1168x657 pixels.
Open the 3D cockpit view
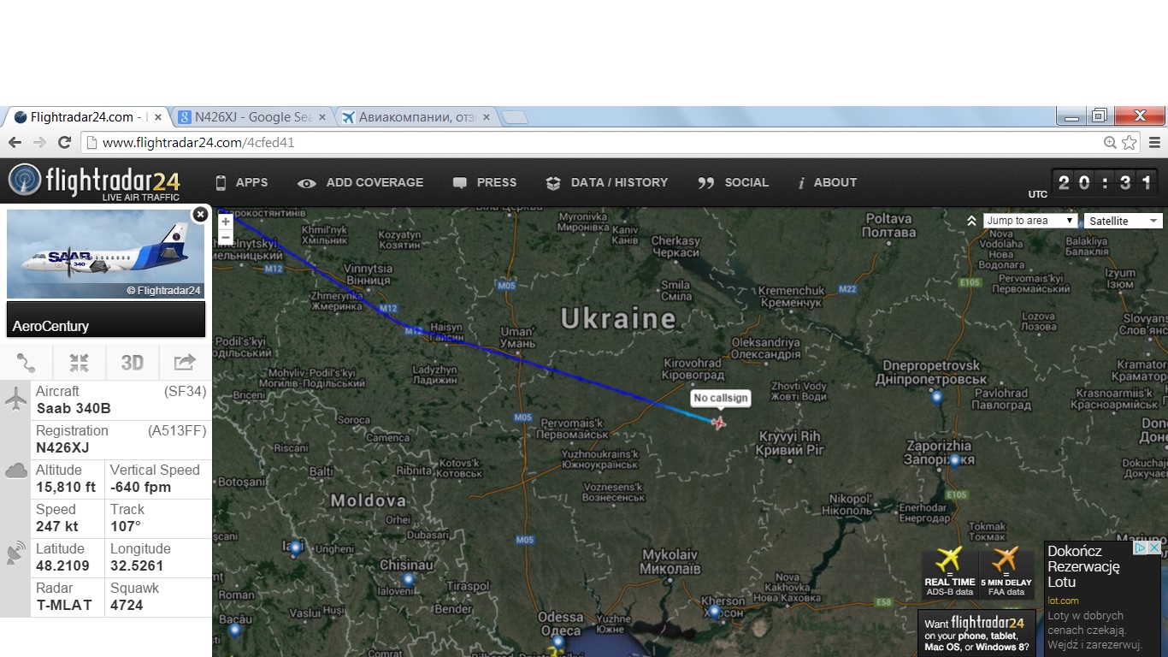(x=132, y=363)
